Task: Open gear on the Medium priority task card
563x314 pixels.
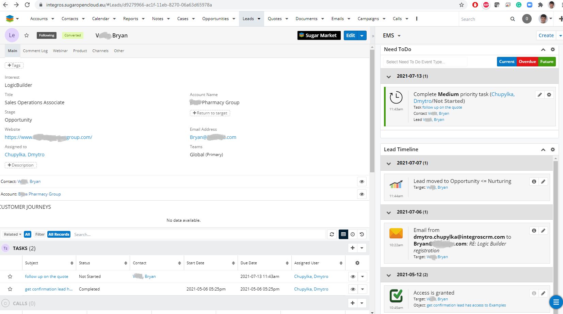Action: click(x=549, y=95)
